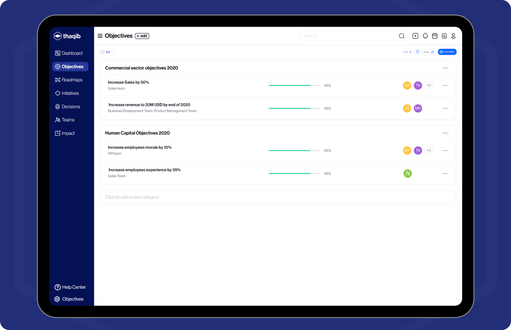Screen dimensions: 511x330
Task: Click the filter funnel icon
Action: tap(418, 52)
